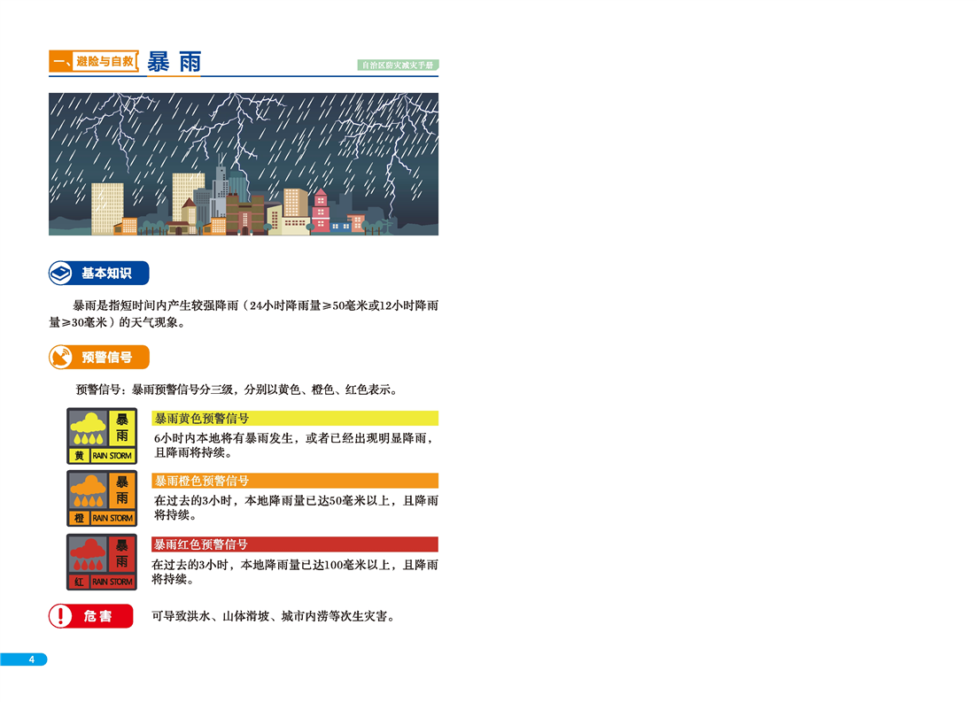This screenshot has width=977, height=702.
Task: Click the red 暴雨红色预警信号 heading bar
Action: click(x=295, y=544)
